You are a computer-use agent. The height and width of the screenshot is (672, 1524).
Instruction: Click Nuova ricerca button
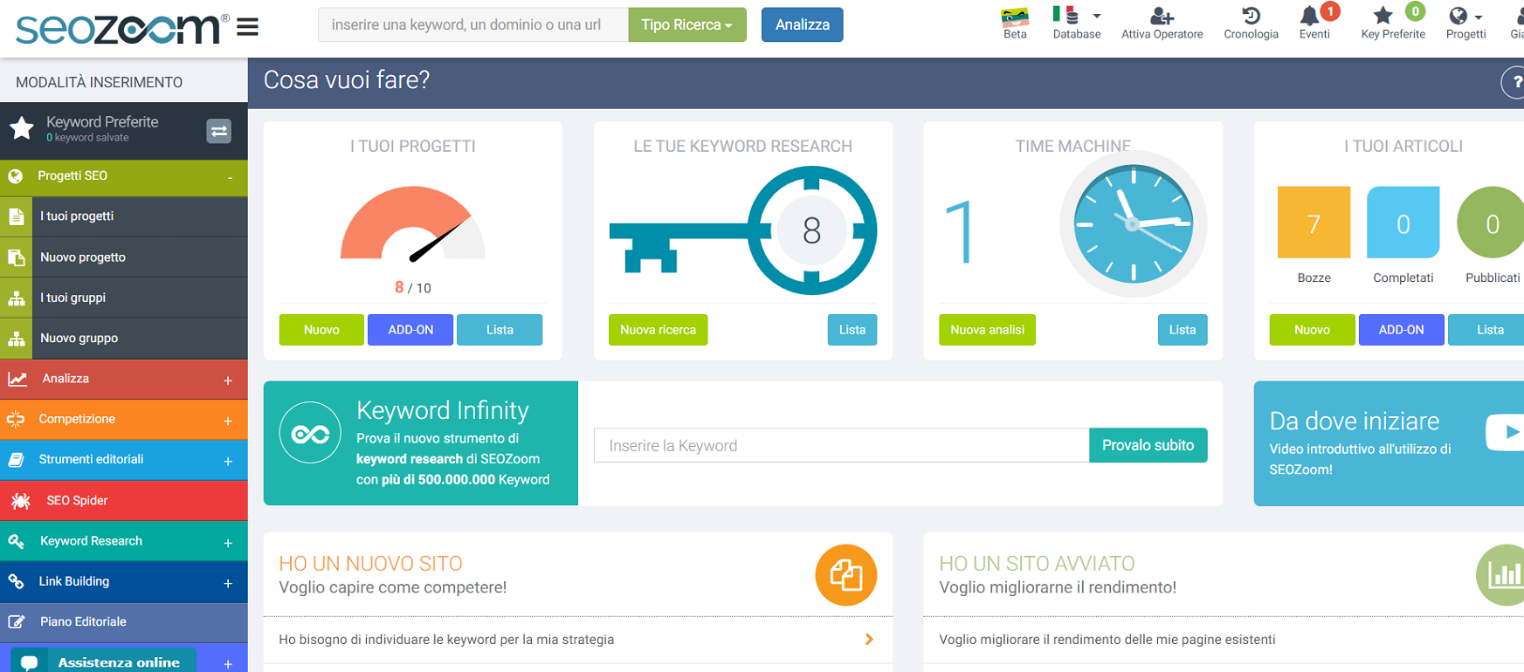(658, 330)
